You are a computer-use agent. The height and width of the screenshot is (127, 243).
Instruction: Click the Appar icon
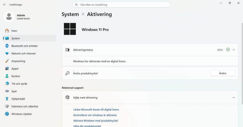point(7,69)
